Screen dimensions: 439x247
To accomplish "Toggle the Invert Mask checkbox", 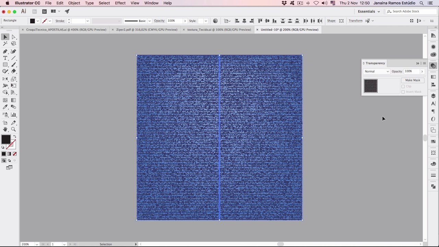I will (x=403, y=92).
